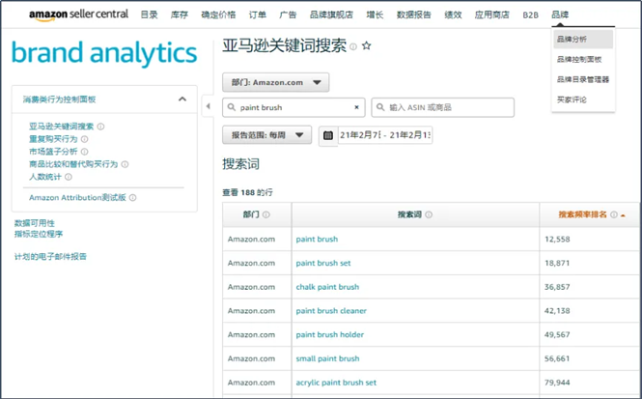Click info icon beside 市场篮子分析
Image resolution: width=642 pixels, height=399 pixels.
(84, 152)
